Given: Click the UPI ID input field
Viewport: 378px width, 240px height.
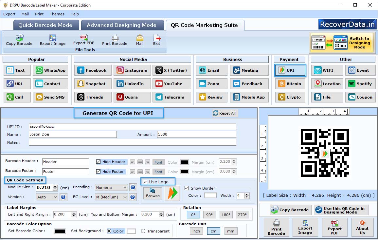Looking at the screenshot, I should pyautogui.click(x=132, y=127).
